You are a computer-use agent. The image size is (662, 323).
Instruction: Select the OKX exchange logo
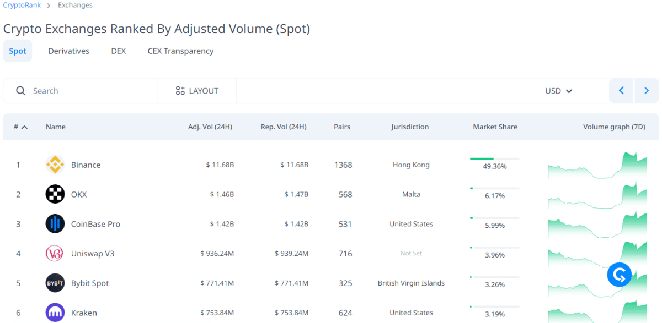coord(54,194)
